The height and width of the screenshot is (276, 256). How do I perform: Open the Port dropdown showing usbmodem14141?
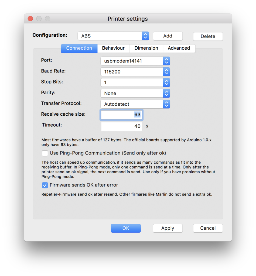(135, 61)
